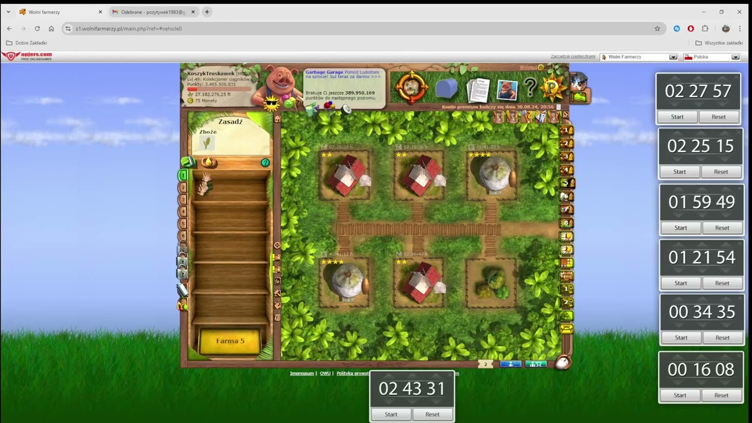This screenshot has height=423, width=752.
Task: Open the blue mailbox icon
Action: [446, 89]
